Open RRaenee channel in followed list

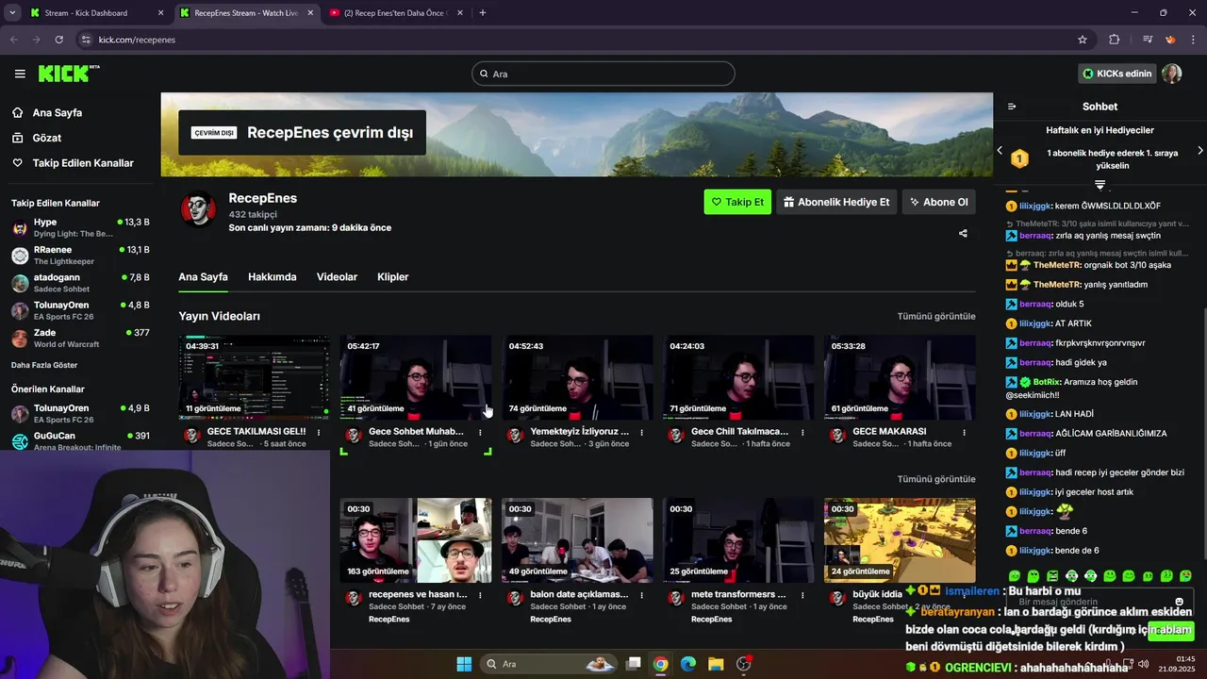coord(80,255)
